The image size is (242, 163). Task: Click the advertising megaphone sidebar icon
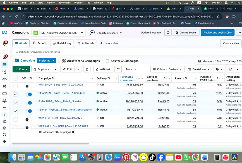4,86
